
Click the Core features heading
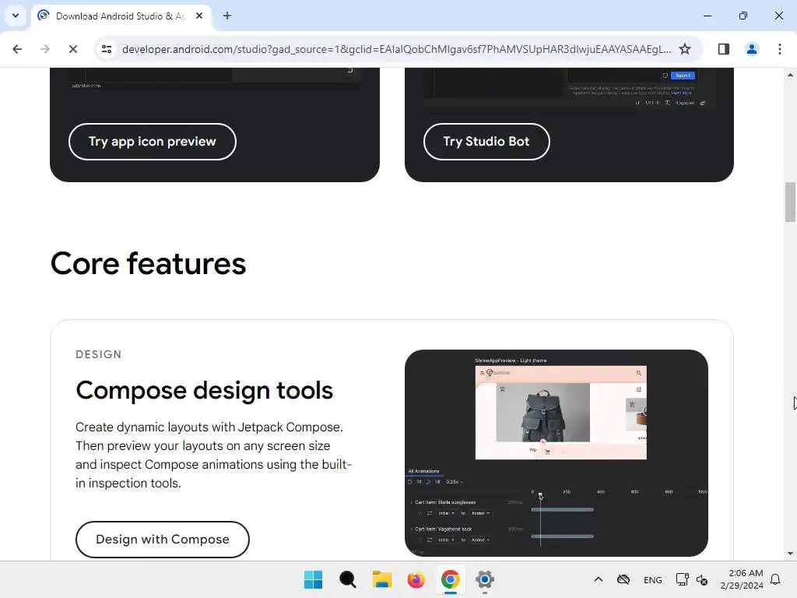(x=148, y=263)
